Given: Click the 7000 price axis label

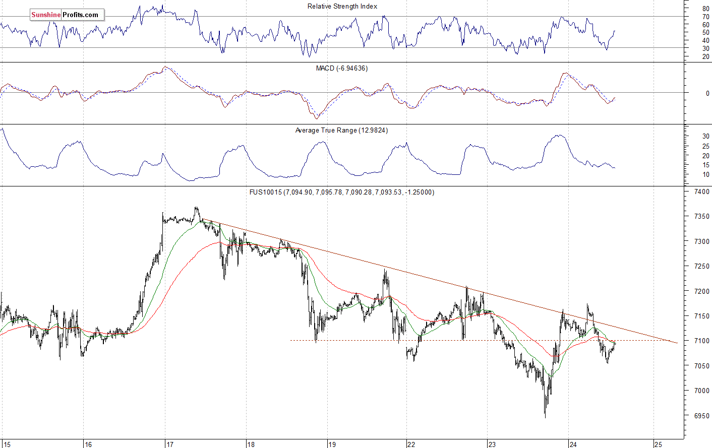Looking at the screenshot, I should coord(702,391).
